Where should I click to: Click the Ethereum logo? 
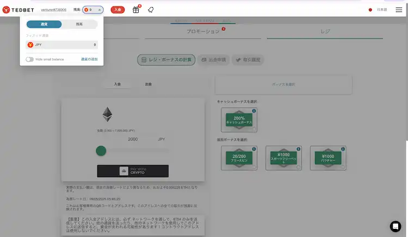pos(107,114)
